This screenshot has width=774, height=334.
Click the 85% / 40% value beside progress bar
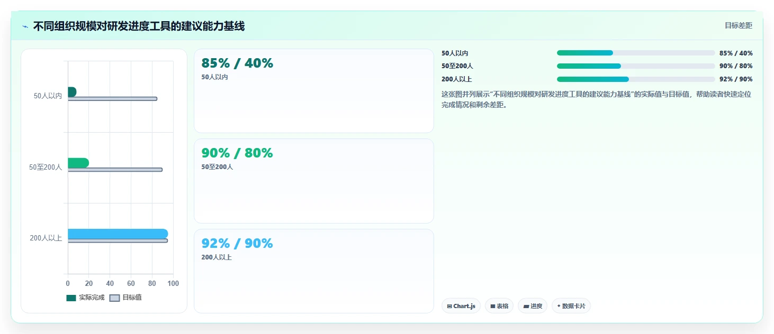736,53
